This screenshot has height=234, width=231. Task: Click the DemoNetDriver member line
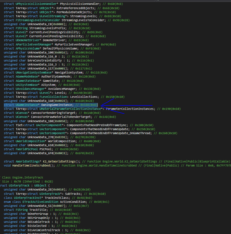(x=46, y=40)
